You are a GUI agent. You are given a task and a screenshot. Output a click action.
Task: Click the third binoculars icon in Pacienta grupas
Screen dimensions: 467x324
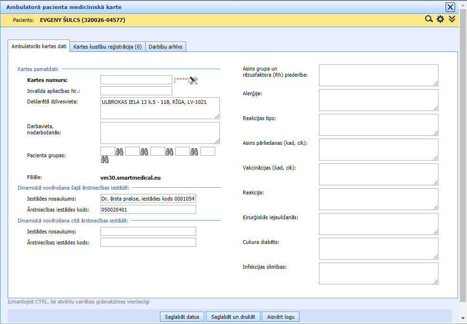169,152
